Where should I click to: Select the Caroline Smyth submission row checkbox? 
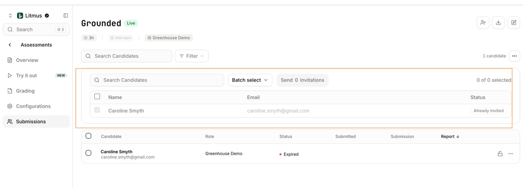(88, 153)
